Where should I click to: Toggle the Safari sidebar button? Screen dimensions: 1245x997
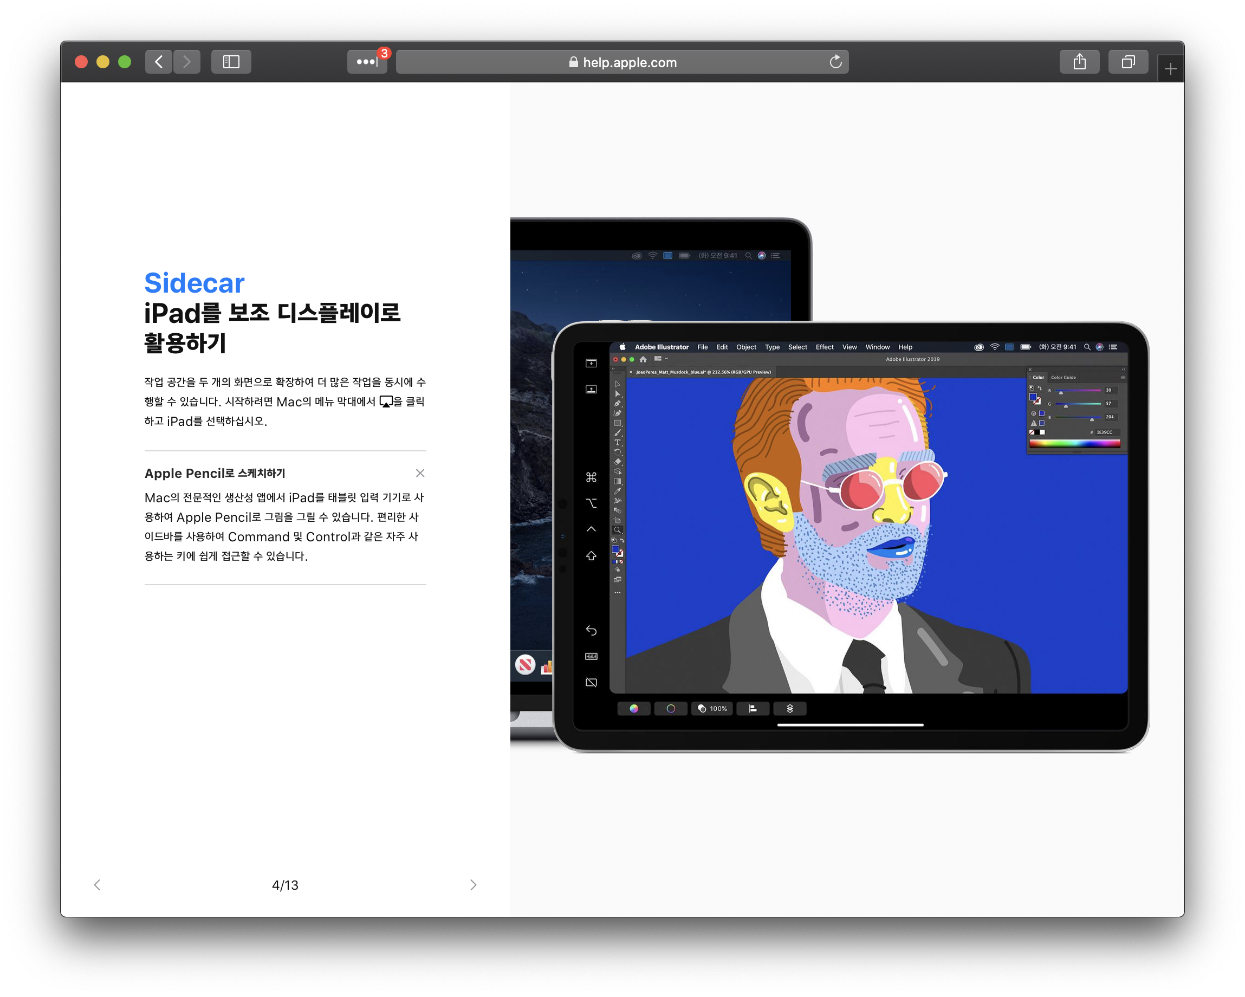231,62
